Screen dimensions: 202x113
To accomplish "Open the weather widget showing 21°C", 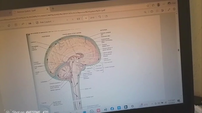I will (x=145, y=104).
